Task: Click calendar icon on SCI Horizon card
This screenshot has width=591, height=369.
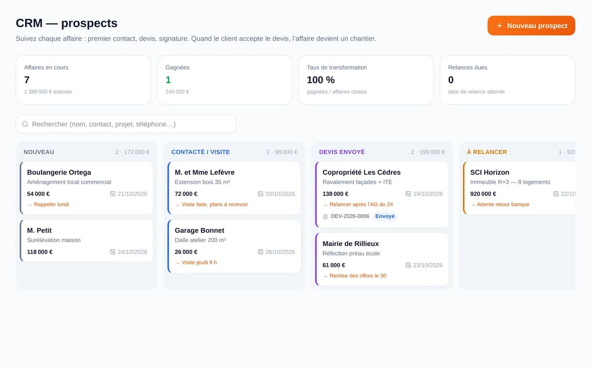Action: [x=556, y=194]
